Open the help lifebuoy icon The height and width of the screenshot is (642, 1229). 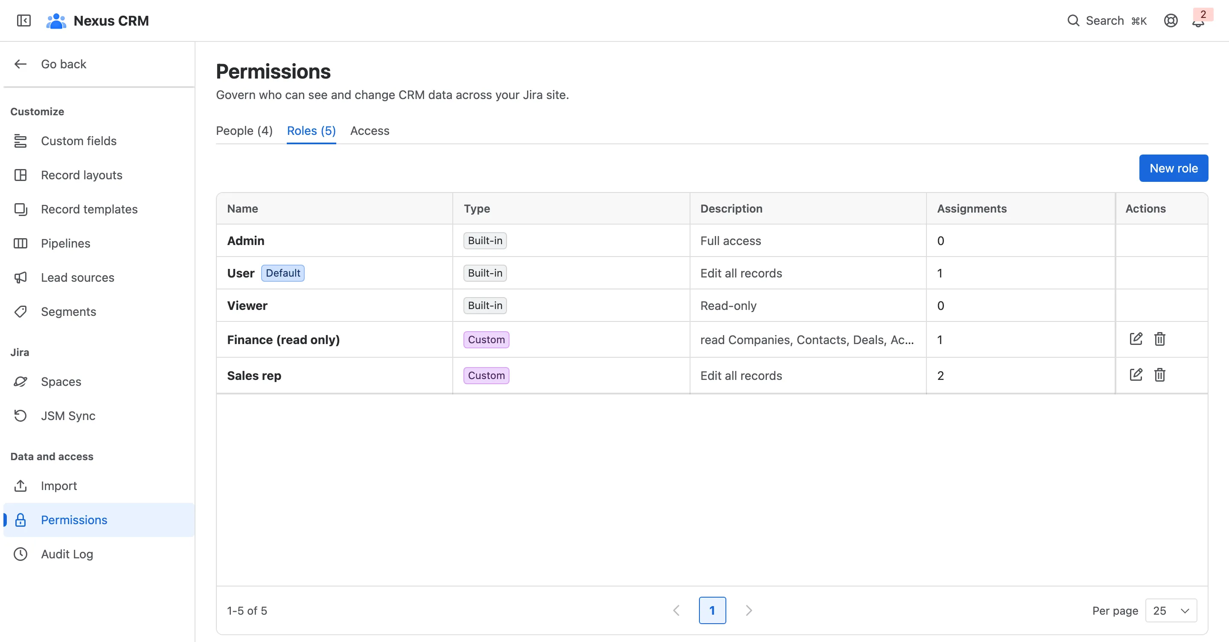[1171, 20]
